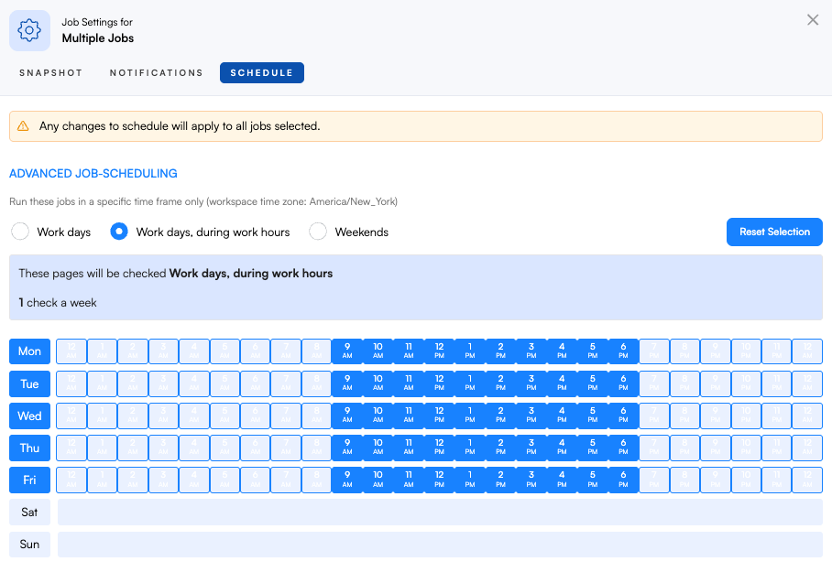Toggle Wednesday 12 PM time slot
This screenshot has height=583, width=832.
(439, 416)
